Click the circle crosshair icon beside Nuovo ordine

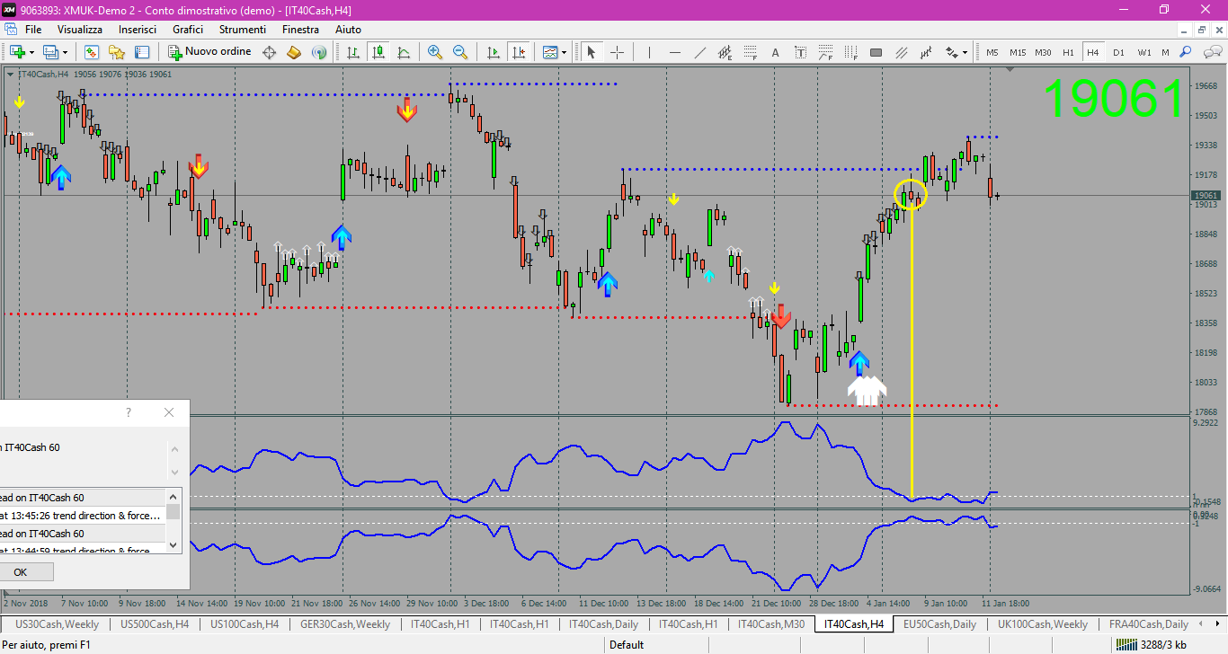tap(269, 52)
